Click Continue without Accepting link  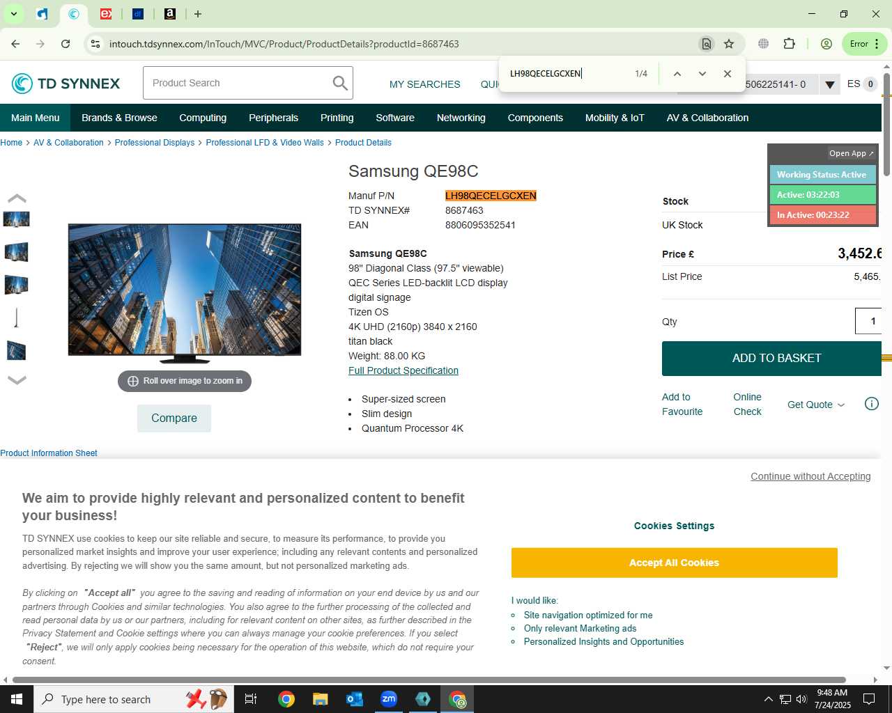[810, 476]
